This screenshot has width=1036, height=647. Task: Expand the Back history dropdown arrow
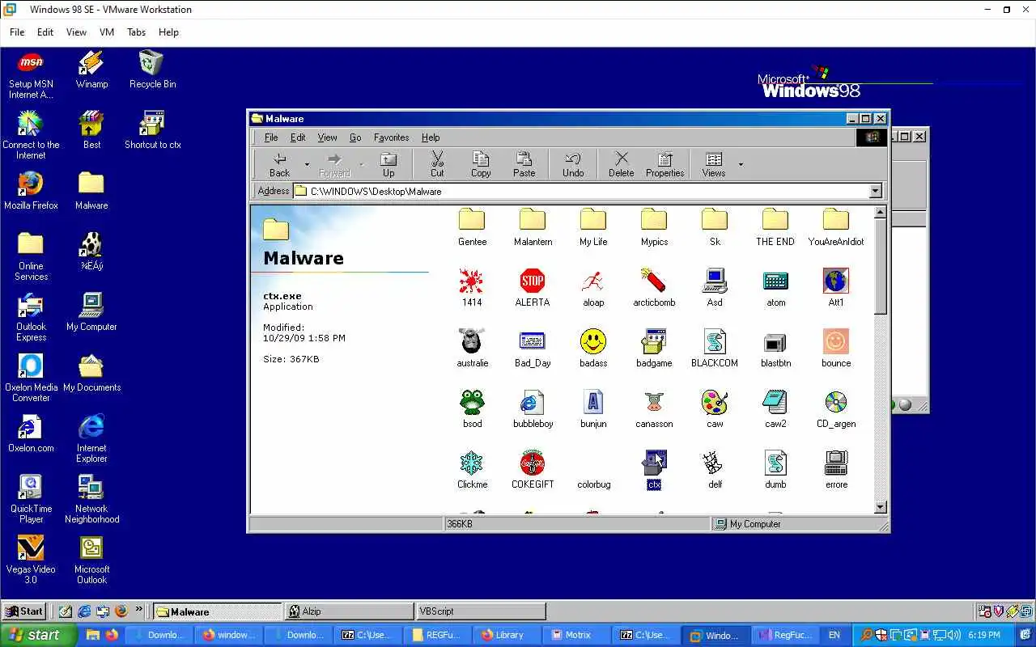[307, 165]
